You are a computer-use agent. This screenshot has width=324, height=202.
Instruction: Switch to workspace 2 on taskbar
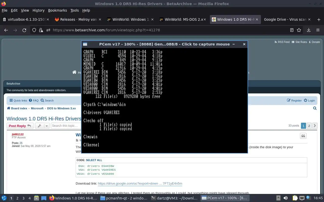[x=17, y=198]
